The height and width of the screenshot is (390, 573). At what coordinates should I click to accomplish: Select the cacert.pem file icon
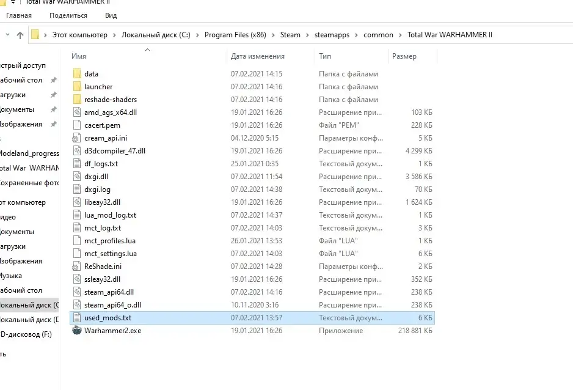[76, 125]
